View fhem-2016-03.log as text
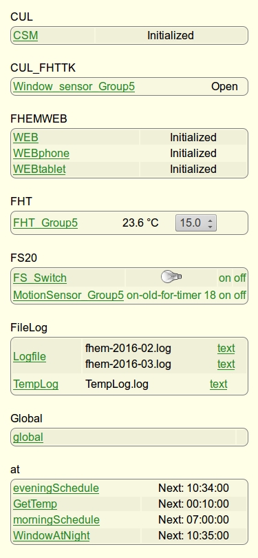258x558 pixels. 226,364
